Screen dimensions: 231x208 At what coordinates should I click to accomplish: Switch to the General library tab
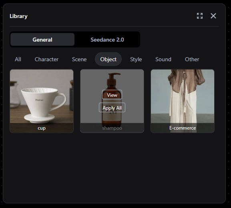[42, 40]
